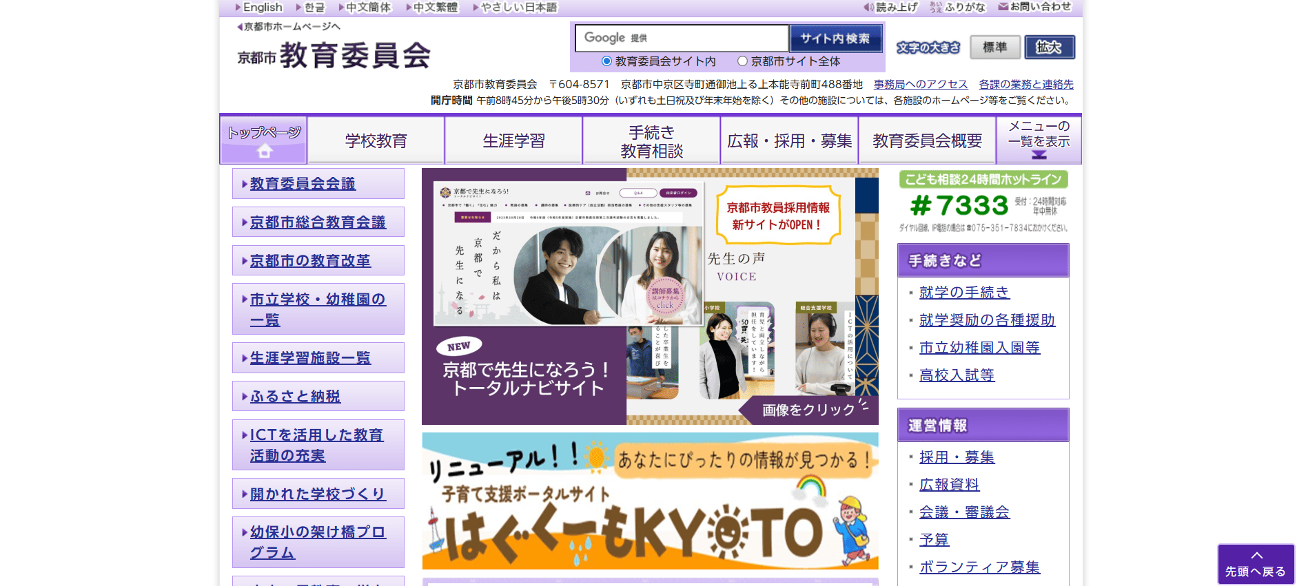Viewport: 1297px width, 586px height.
Task: Open 京都市総合教育会議 in the sidebar
Action: [318, 222]
